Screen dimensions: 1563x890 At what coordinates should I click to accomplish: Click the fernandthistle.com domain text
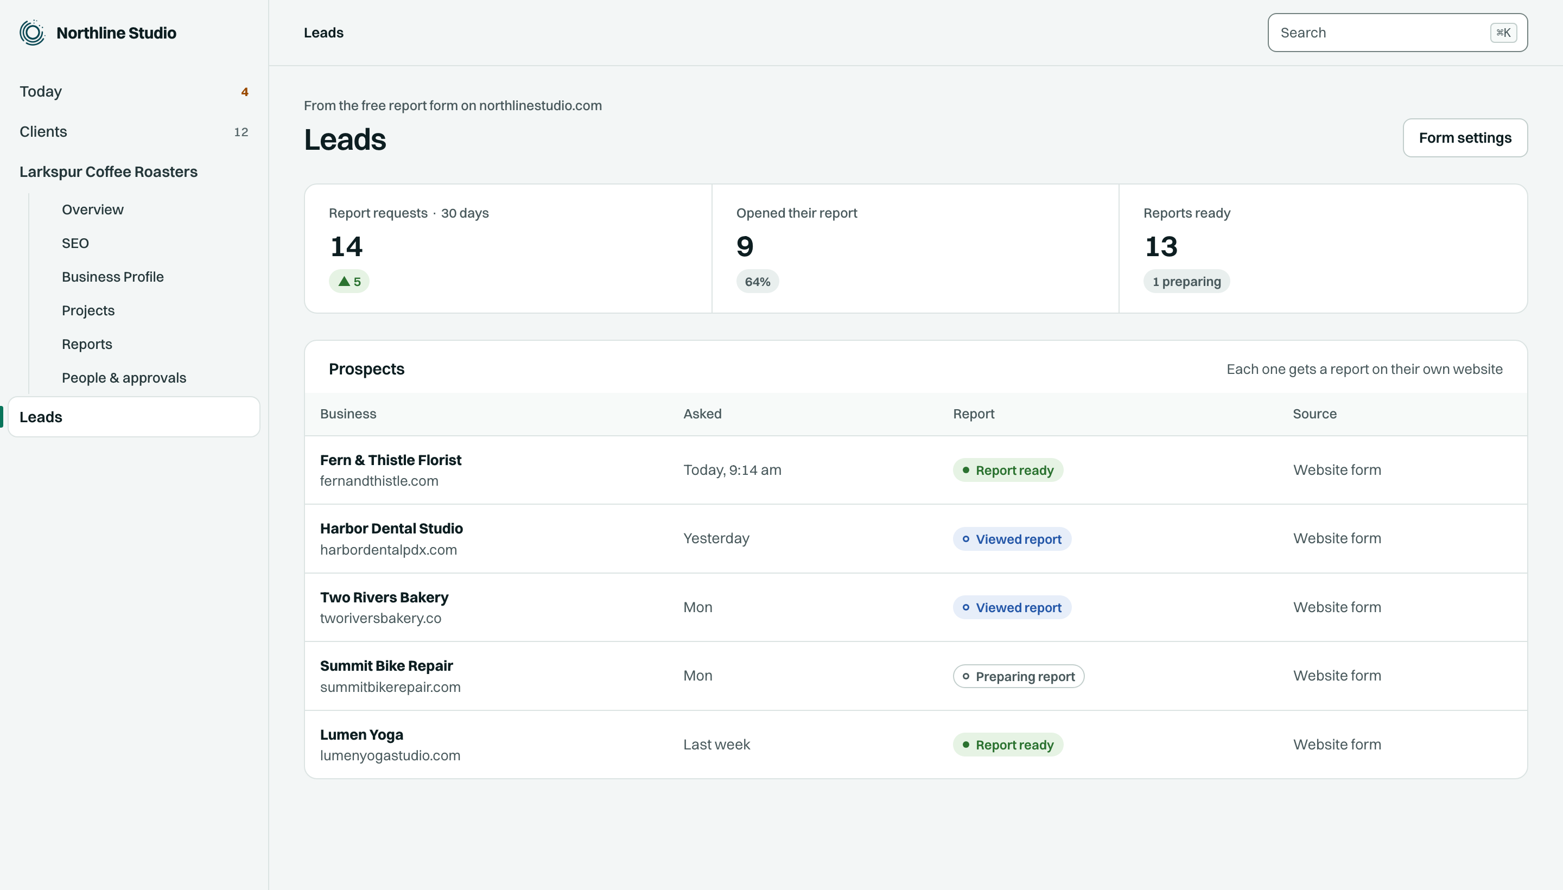379,481
